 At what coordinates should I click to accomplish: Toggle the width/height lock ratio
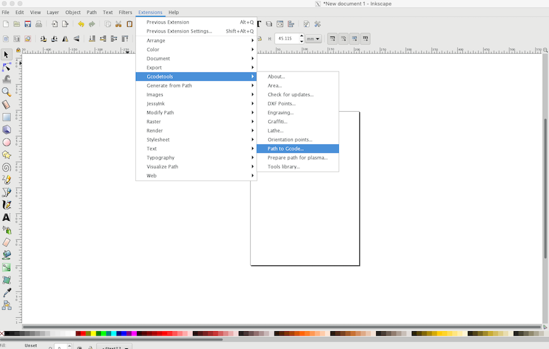coord(259,39)
